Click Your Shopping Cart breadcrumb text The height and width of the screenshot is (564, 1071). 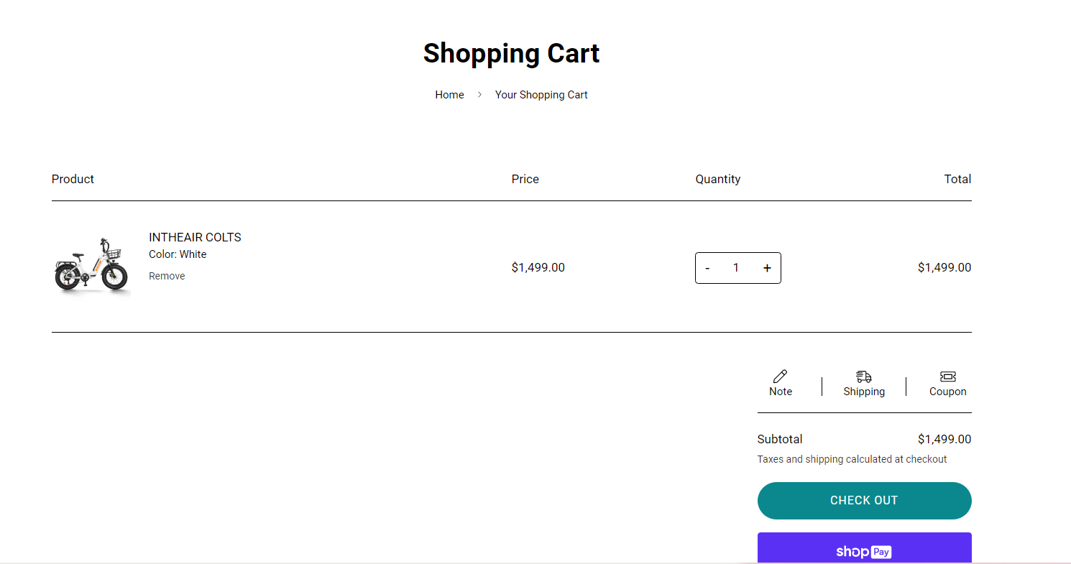(x=541, y=95)
